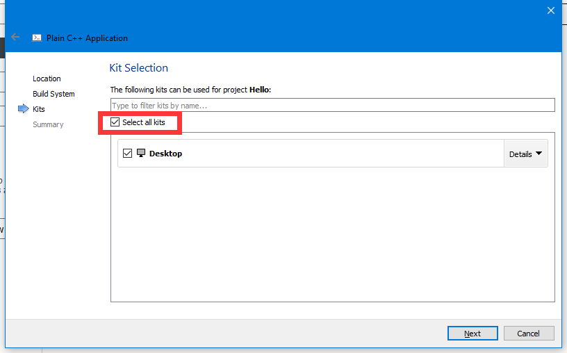This screenshot has width=567, height=353.
Task: Click the monitor icon of the Desktop kit
Action: (x=141, y=153)
